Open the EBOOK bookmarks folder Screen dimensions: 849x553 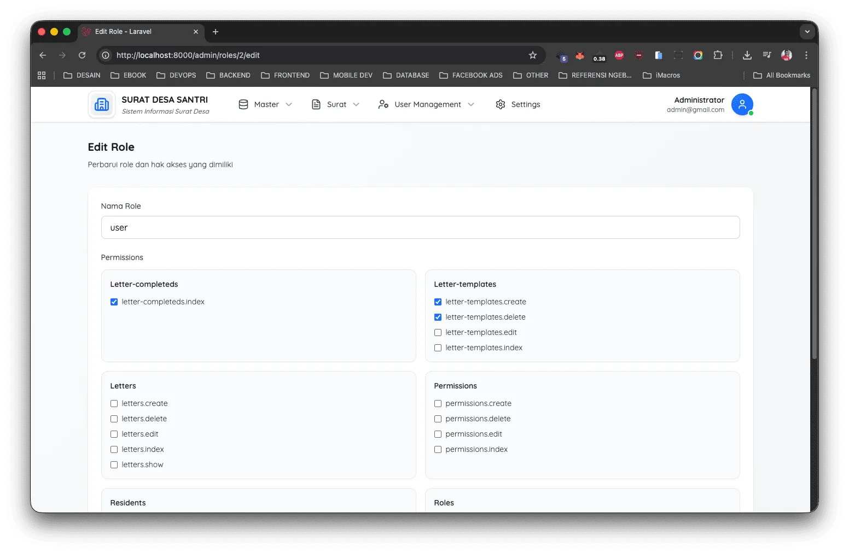[x=129, y=75]
